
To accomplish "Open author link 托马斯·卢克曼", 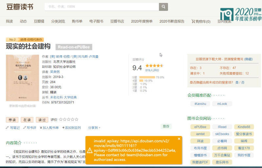I will click(85, 57).
